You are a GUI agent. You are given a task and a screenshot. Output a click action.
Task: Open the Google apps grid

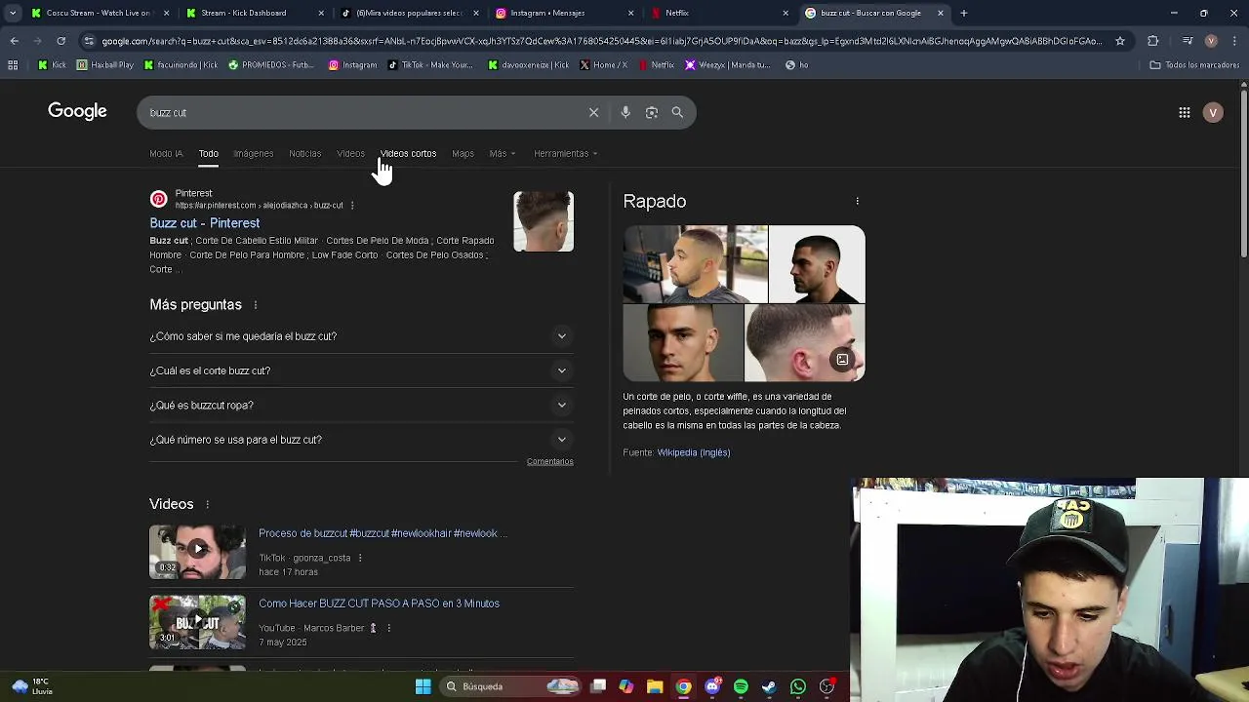click(1185, 112)
